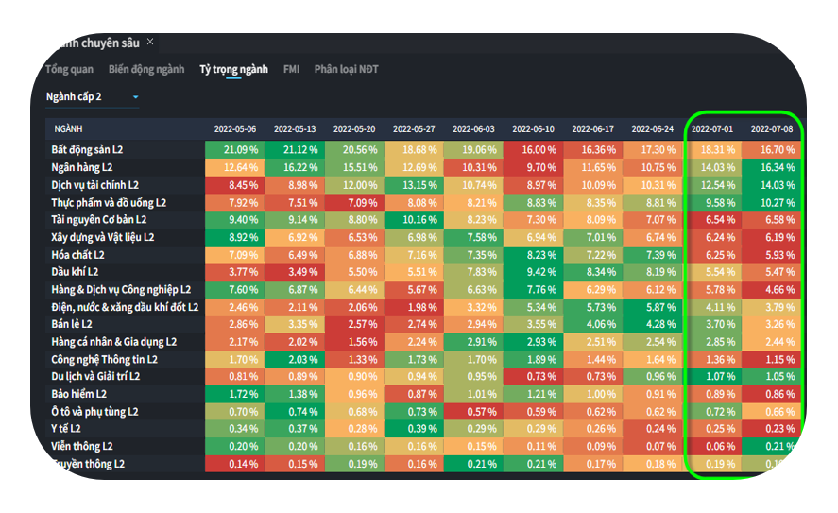Switch to Biến động ngành tab
This screenshot has height=513, width=838.
click(x=146, y=69)
